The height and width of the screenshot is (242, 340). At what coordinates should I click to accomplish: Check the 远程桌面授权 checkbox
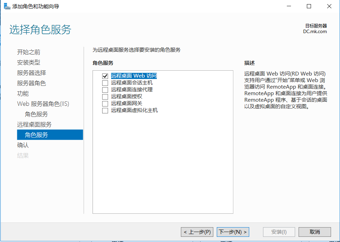(x=105, y=97)
